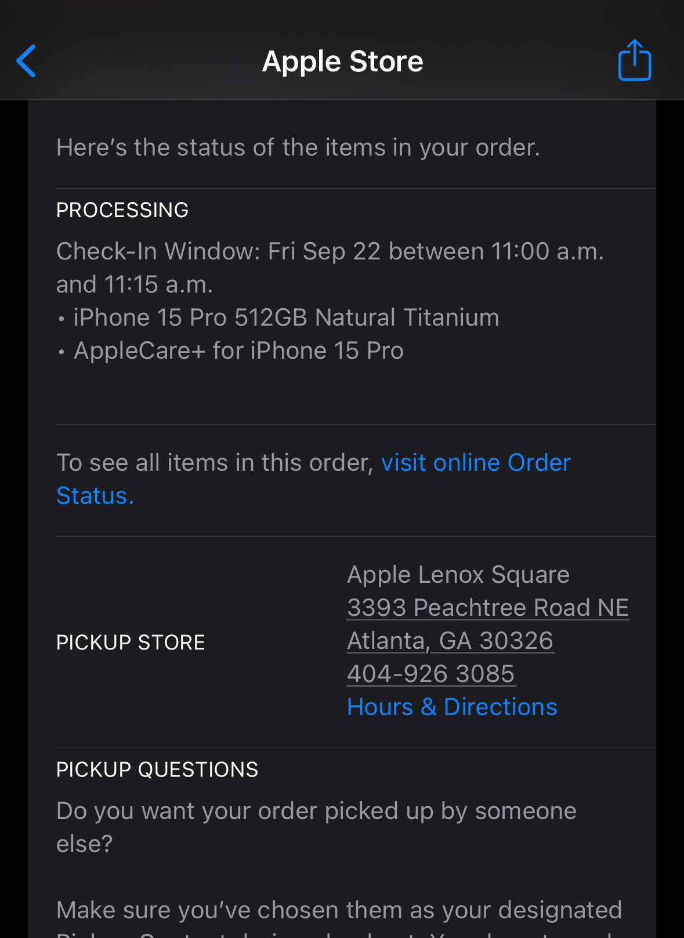Screen dimensions: 684x938
Task: Click the 'Make sure you've chosen them' text
Action: click(339, 910)
